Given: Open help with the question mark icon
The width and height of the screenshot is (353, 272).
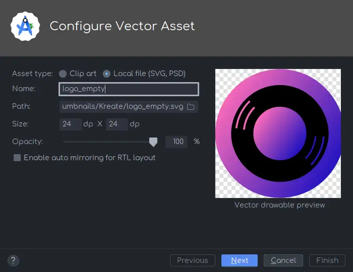Looking at the screenshot, I should (x=14, y=260).
